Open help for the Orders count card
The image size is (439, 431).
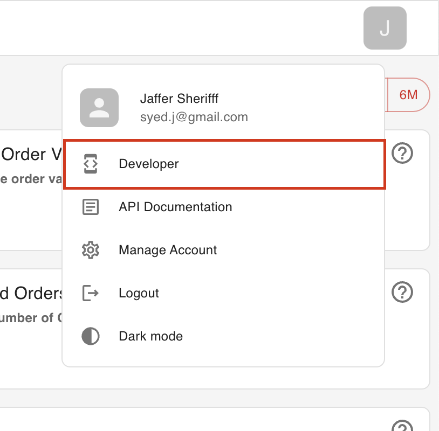click(402, 292)
